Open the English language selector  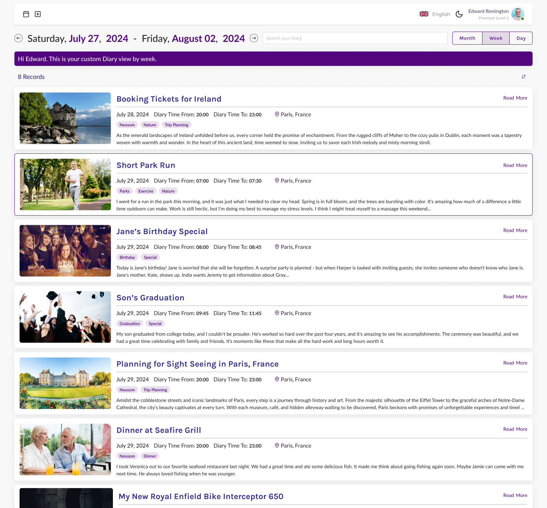point(441,14)
